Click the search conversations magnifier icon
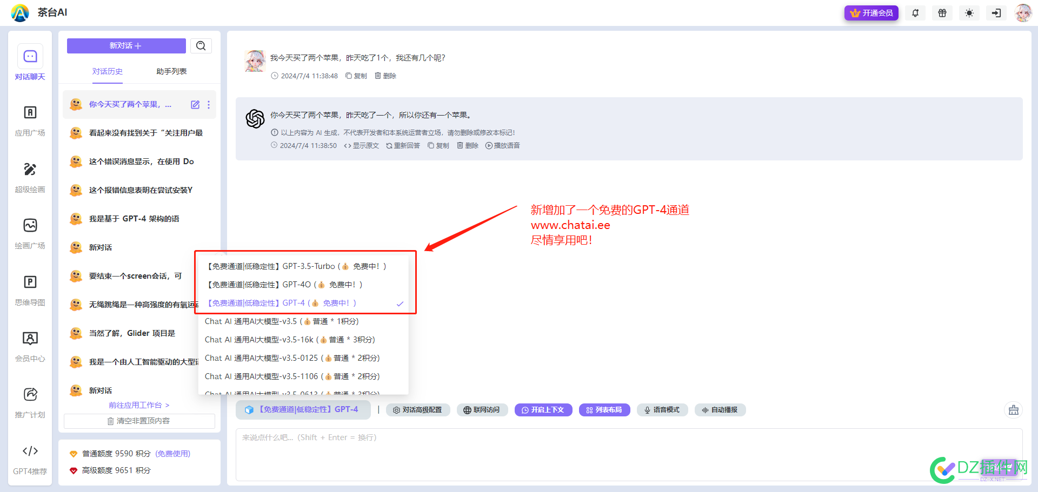Screen dimensions: 1038x492 click(201, 46)
